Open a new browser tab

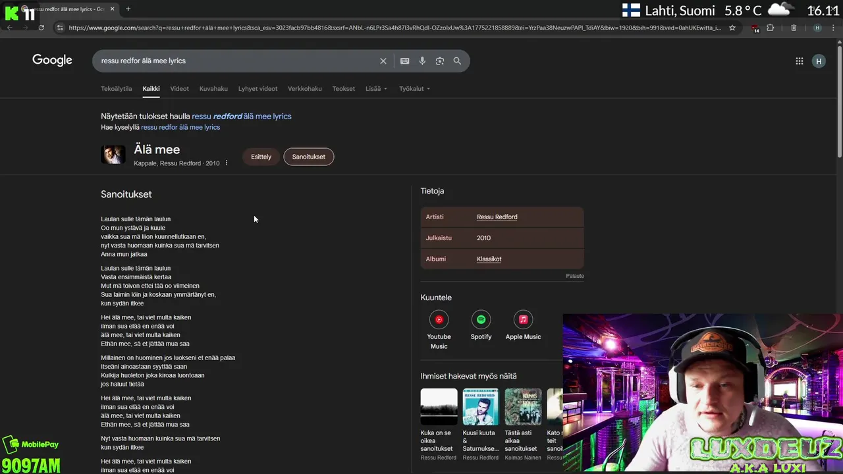pos(128,9)
